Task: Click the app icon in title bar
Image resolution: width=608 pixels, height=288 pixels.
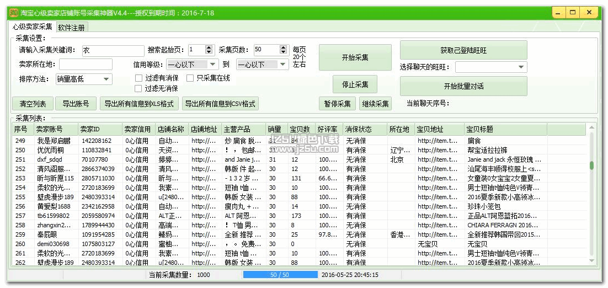Action: (14, 13)
